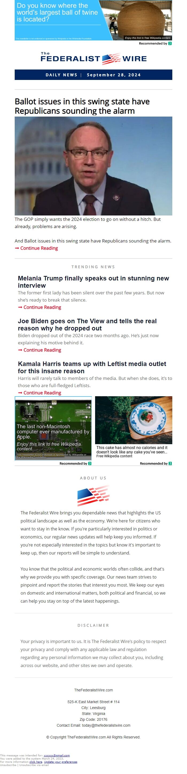The width and height of the screenshot is (187, 774).
Task: Open the Melania Trump interview headline
Action: (x=93, y=282)
